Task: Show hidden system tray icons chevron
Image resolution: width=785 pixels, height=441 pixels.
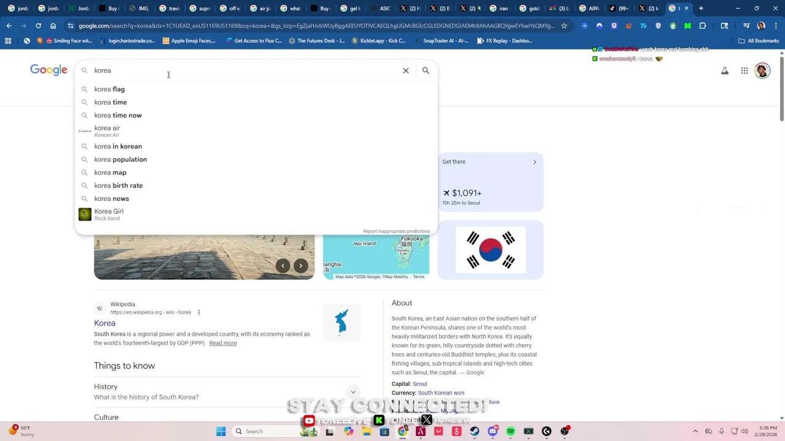Action: click(x=695, y=431)
